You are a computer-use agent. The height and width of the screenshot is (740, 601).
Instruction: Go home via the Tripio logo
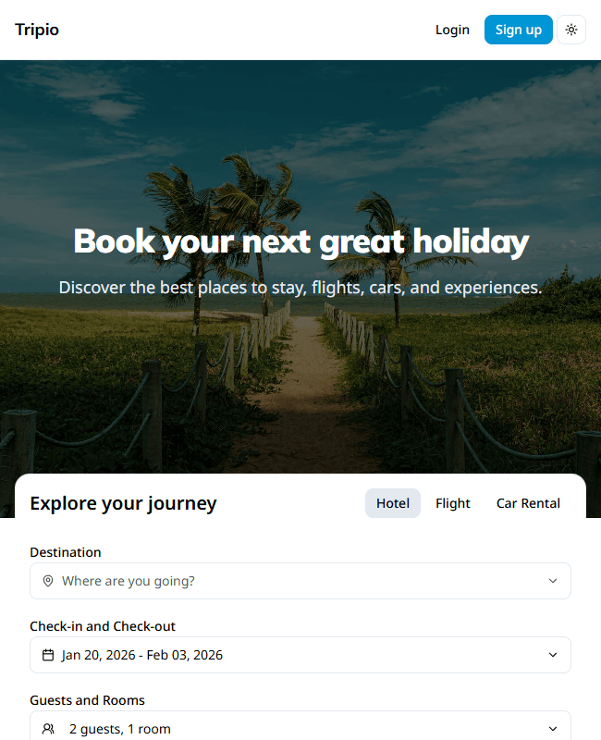click(37, 30)
